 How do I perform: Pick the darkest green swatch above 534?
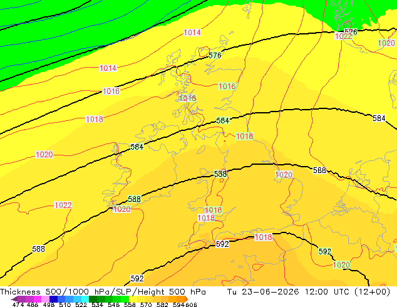(x=93, y=299)
